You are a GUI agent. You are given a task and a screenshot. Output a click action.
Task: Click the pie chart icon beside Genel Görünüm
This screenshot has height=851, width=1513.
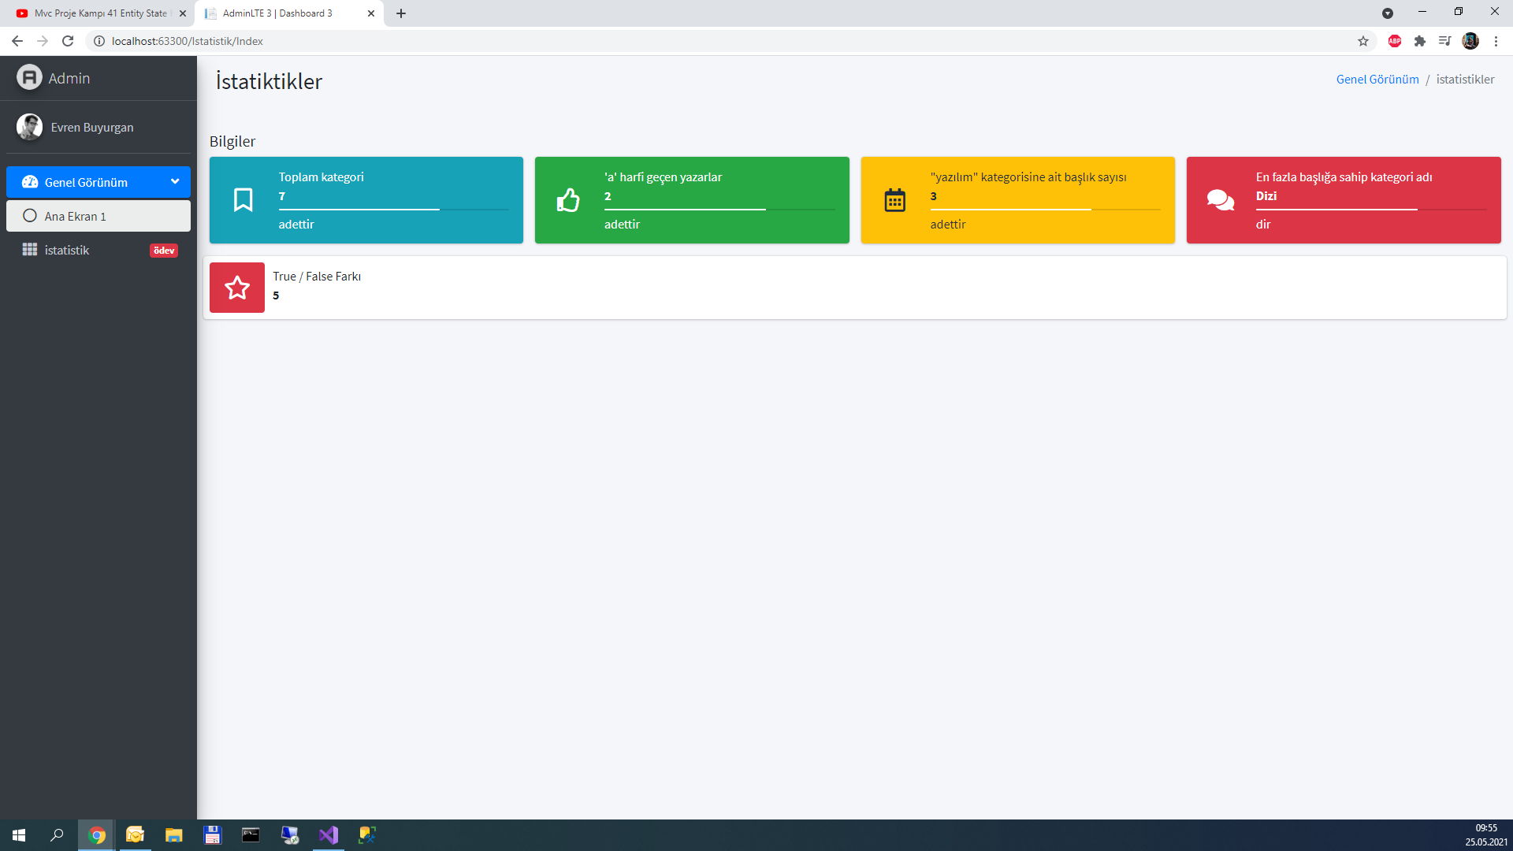pos(29,181)
